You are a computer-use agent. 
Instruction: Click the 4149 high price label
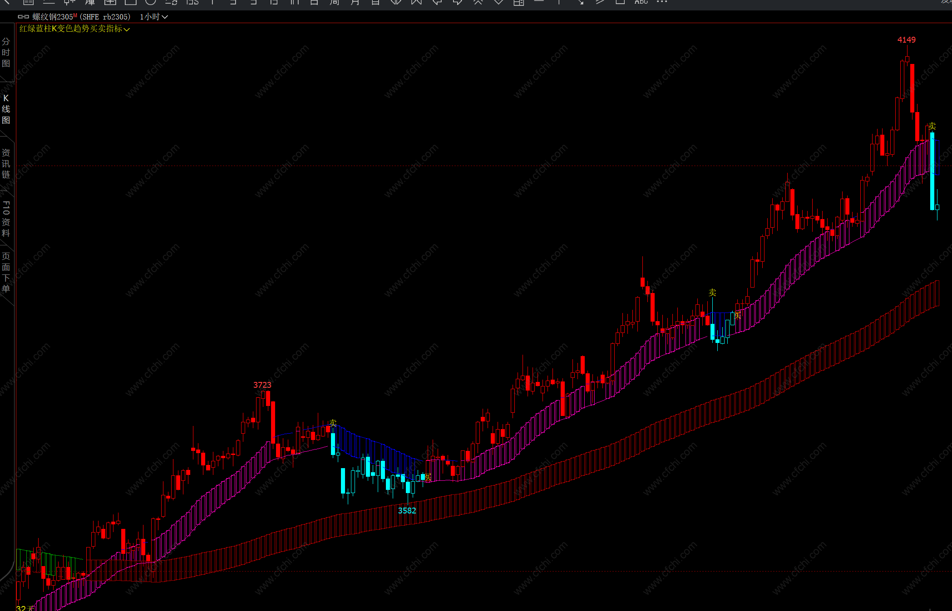pos(906,40)
